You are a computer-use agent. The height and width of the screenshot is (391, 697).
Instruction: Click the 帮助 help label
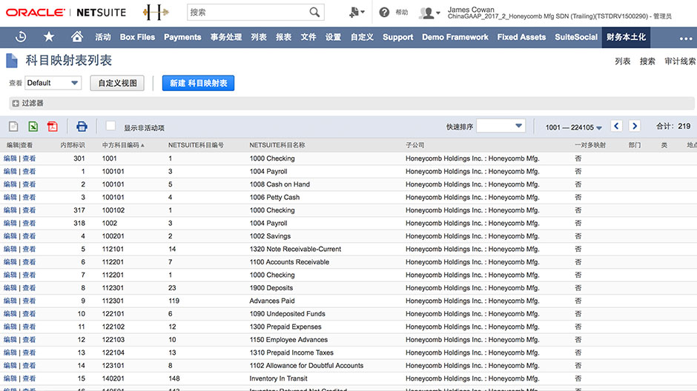(402, 13)
